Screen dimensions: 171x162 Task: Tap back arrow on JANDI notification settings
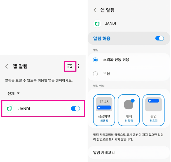click(95, 10)
